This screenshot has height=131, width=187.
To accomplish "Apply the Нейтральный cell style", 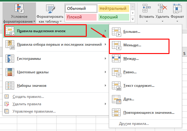I will point(114,9).
